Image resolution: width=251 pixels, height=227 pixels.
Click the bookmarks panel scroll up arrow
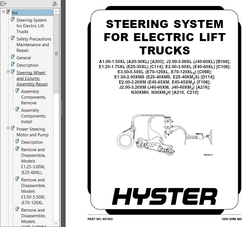pos(56,11)
